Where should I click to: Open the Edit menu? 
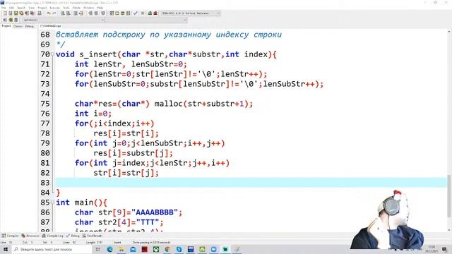pyautogui.click(x=11, y=8)
